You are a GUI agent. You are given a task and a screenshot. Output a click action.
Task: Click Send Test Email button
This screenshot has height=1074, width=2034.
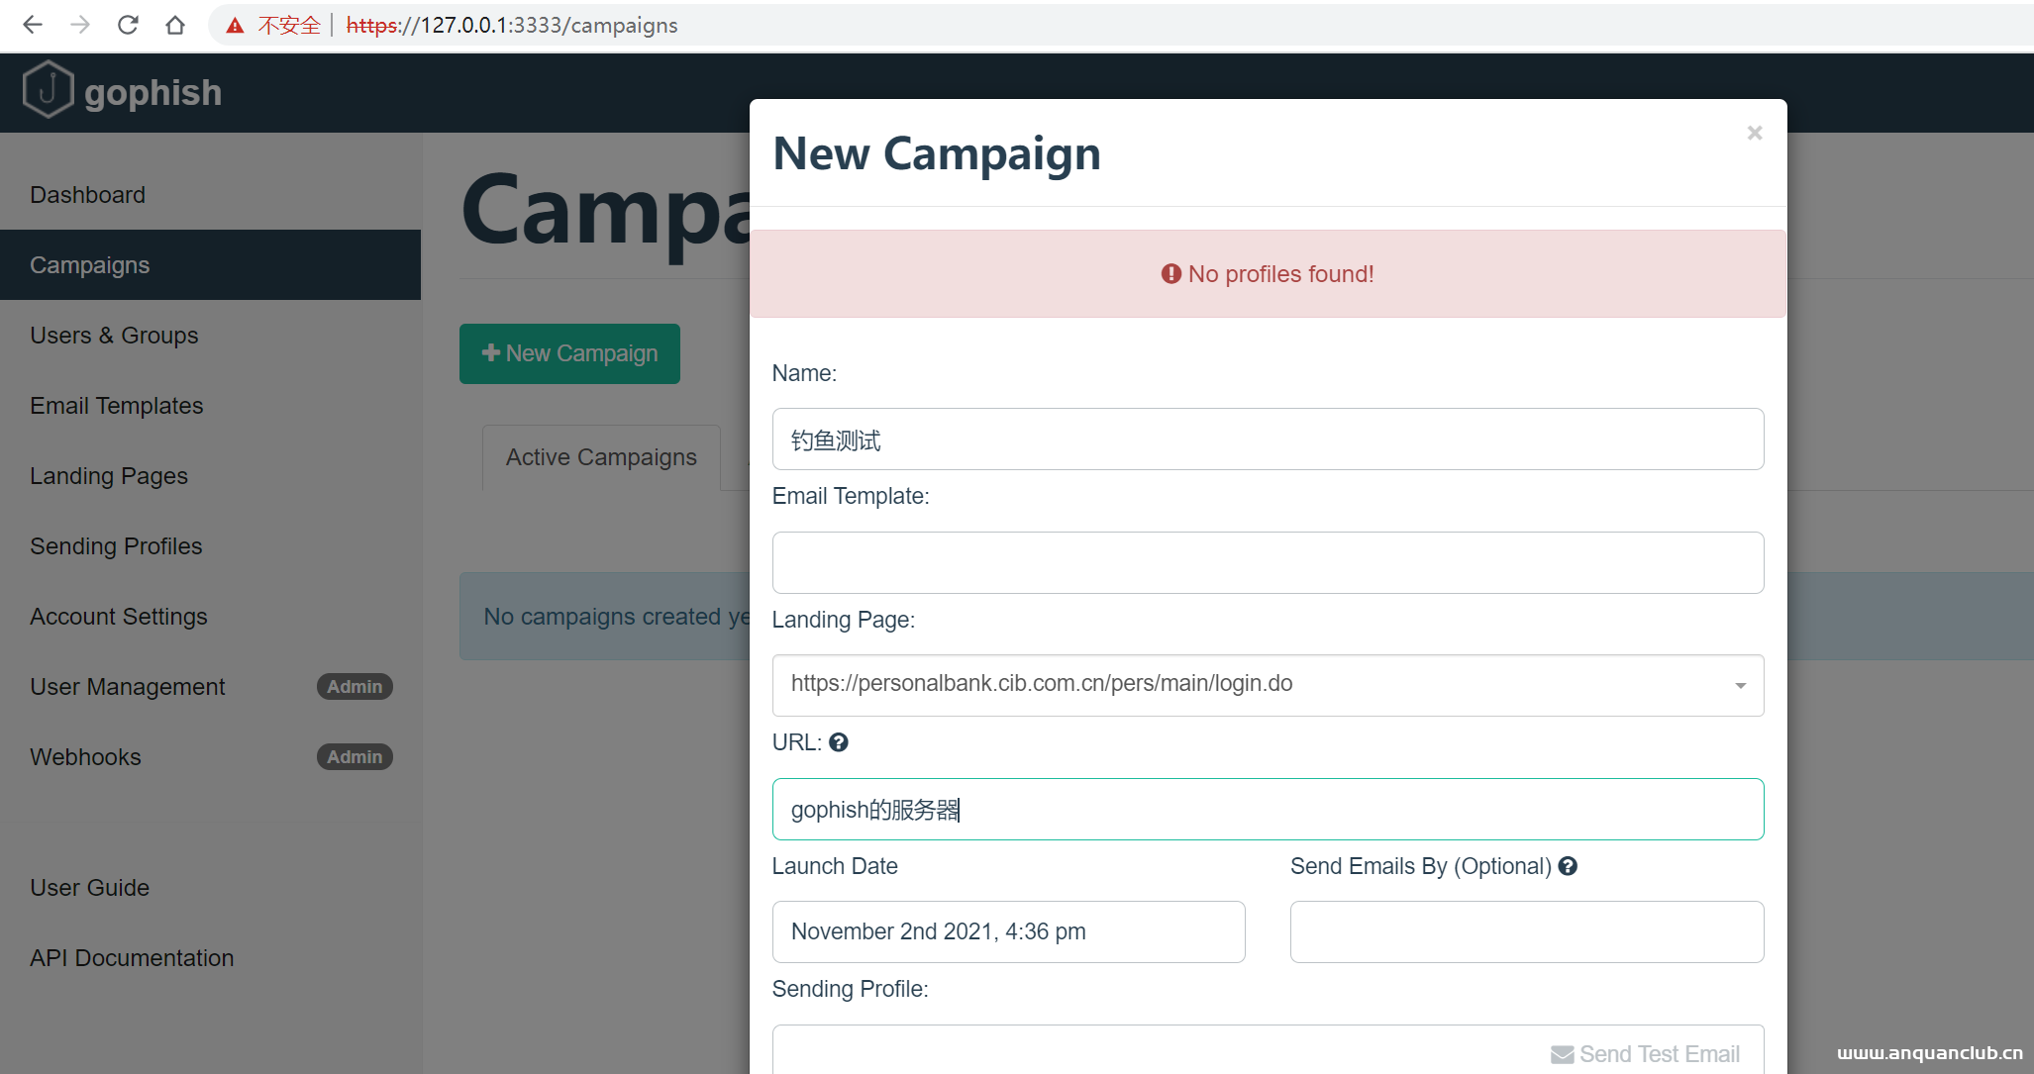point(1646,1053)
